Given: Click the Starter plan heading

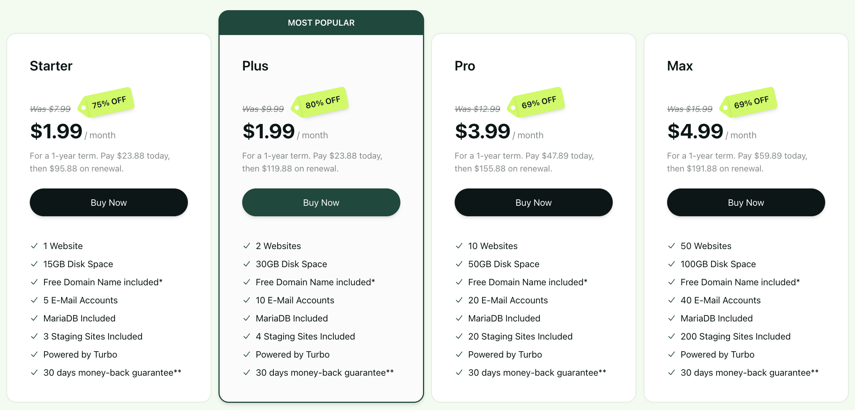Looking at the screenshot, I should [x=51, y=66].
